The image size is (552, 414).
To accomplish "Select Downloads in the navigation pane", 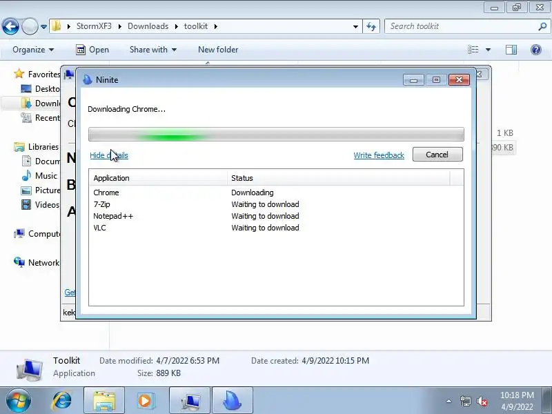I will click(41, 103).
